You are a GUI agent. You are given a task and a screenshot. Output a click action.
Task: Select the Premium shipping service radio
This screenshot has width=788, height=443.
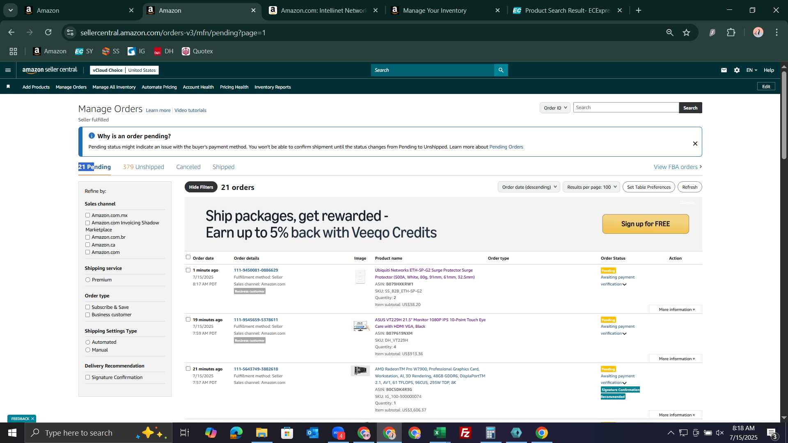(87, 280)
